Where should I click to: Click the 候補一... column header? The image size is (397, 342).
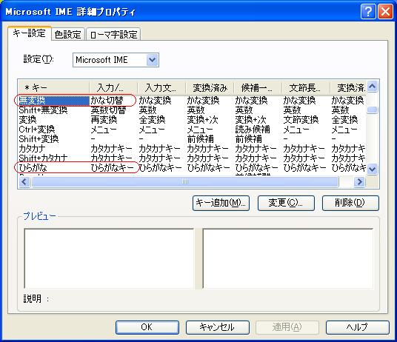coord(258,88)
